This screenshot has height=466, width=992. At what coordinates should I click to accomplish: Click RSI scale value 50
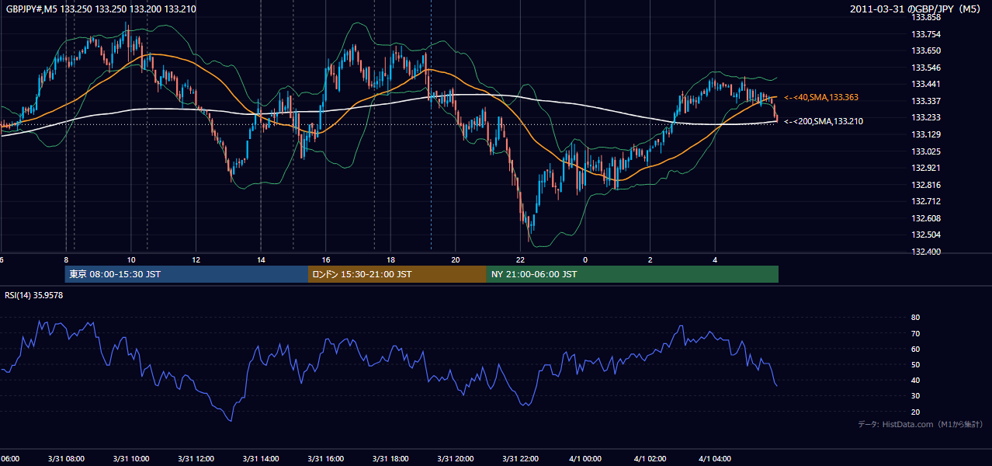(x=915, y=364)
